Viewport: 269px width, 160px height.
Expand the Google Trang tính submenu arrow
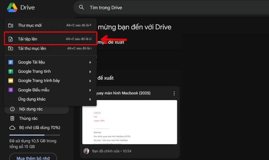[x=90, y=72]
